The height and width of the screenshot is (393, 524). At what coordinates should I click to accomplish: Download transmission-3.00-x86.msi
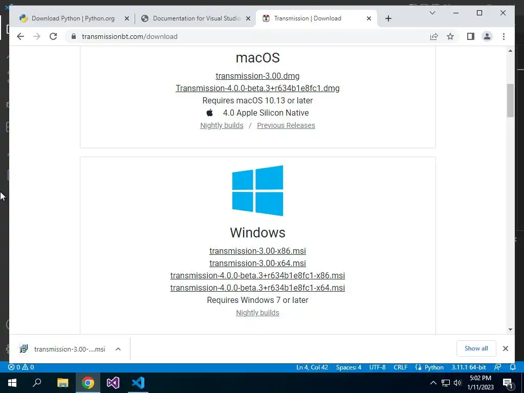pyautogui.click(x=257, y=251)
